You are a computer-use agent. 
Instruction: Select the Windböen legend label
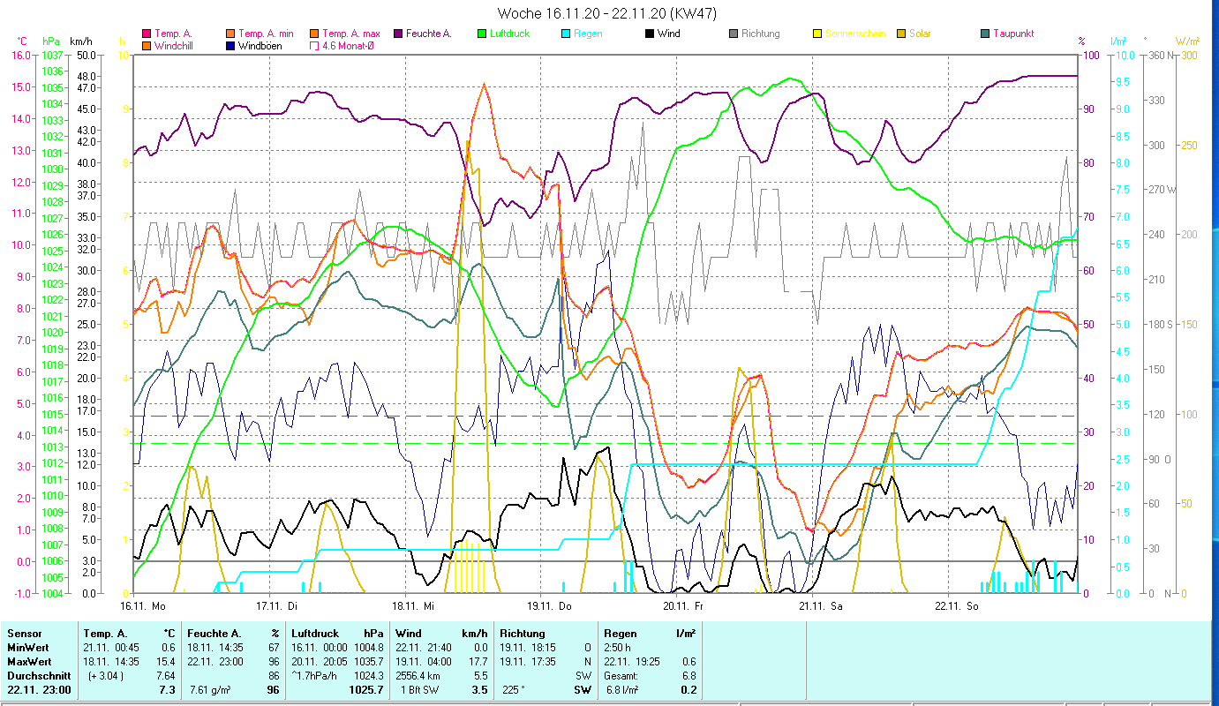(260, 45)
